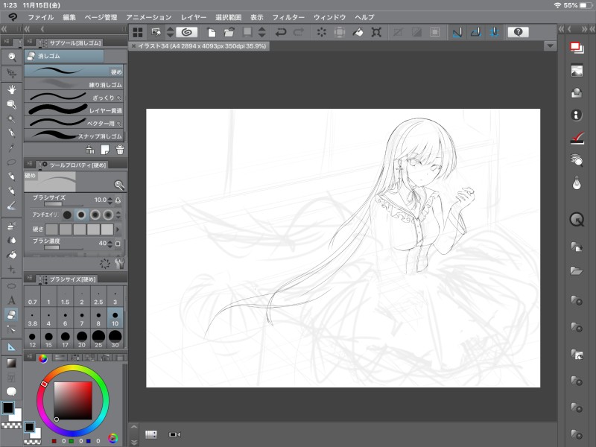Open Tool Property panel menu

29,164
